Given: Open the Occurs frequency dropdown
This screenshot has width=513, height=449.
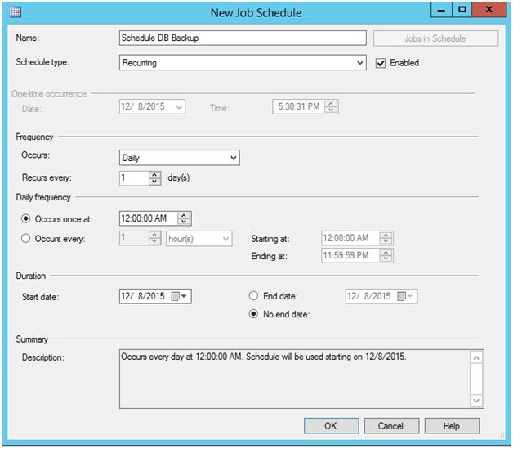Looking at the screenshot, I should (x=179, y=158).
